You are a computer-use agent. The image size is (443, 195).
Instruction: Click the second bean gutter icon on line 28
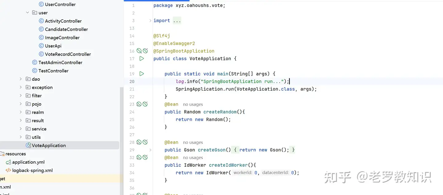pos(145,142)
